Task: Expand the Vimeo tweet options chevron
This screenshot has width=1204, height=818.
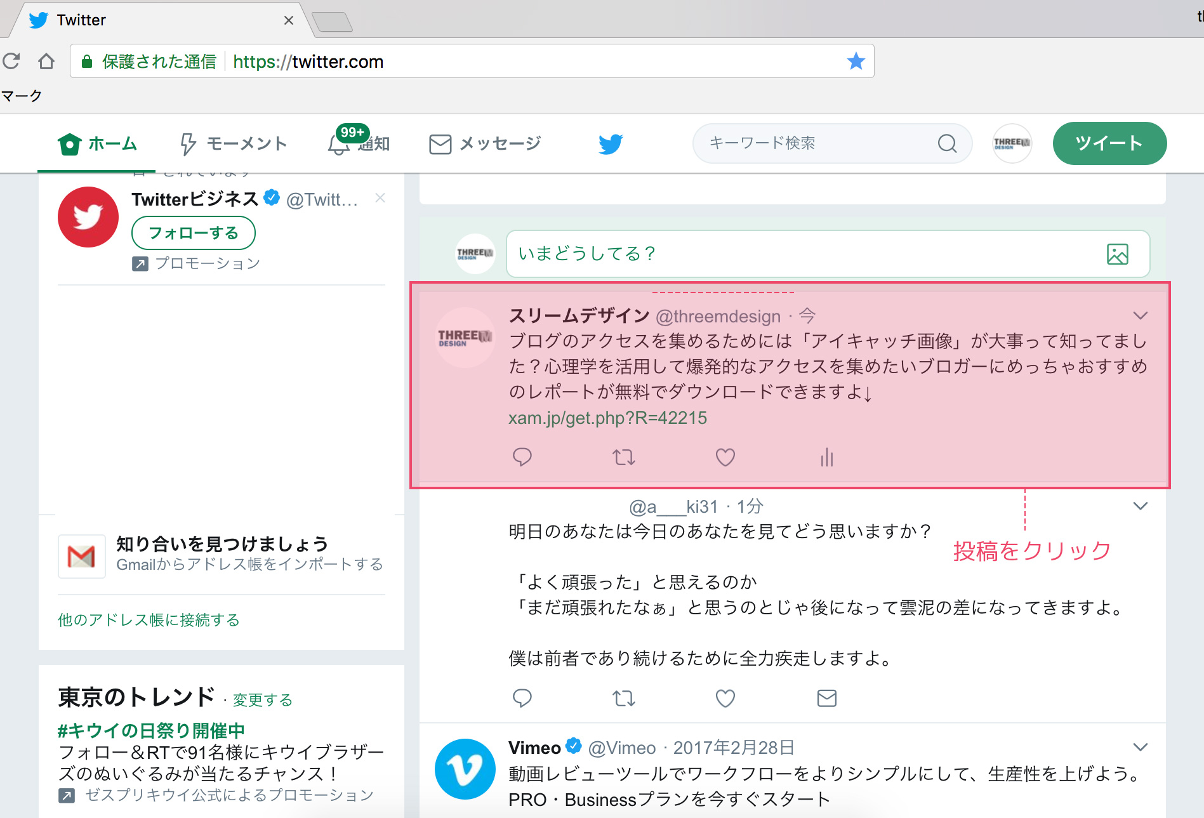Action: 1141,747
